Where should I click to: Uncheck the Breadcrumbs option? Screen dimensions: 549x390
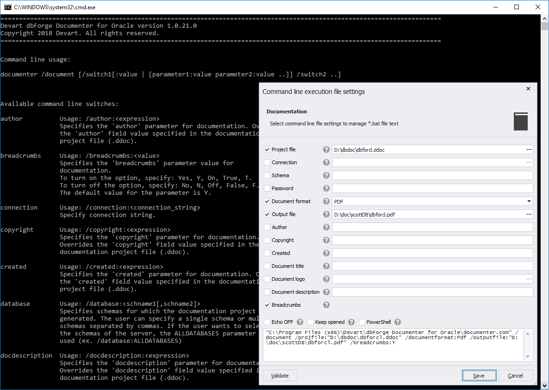[x=267, y=305]
